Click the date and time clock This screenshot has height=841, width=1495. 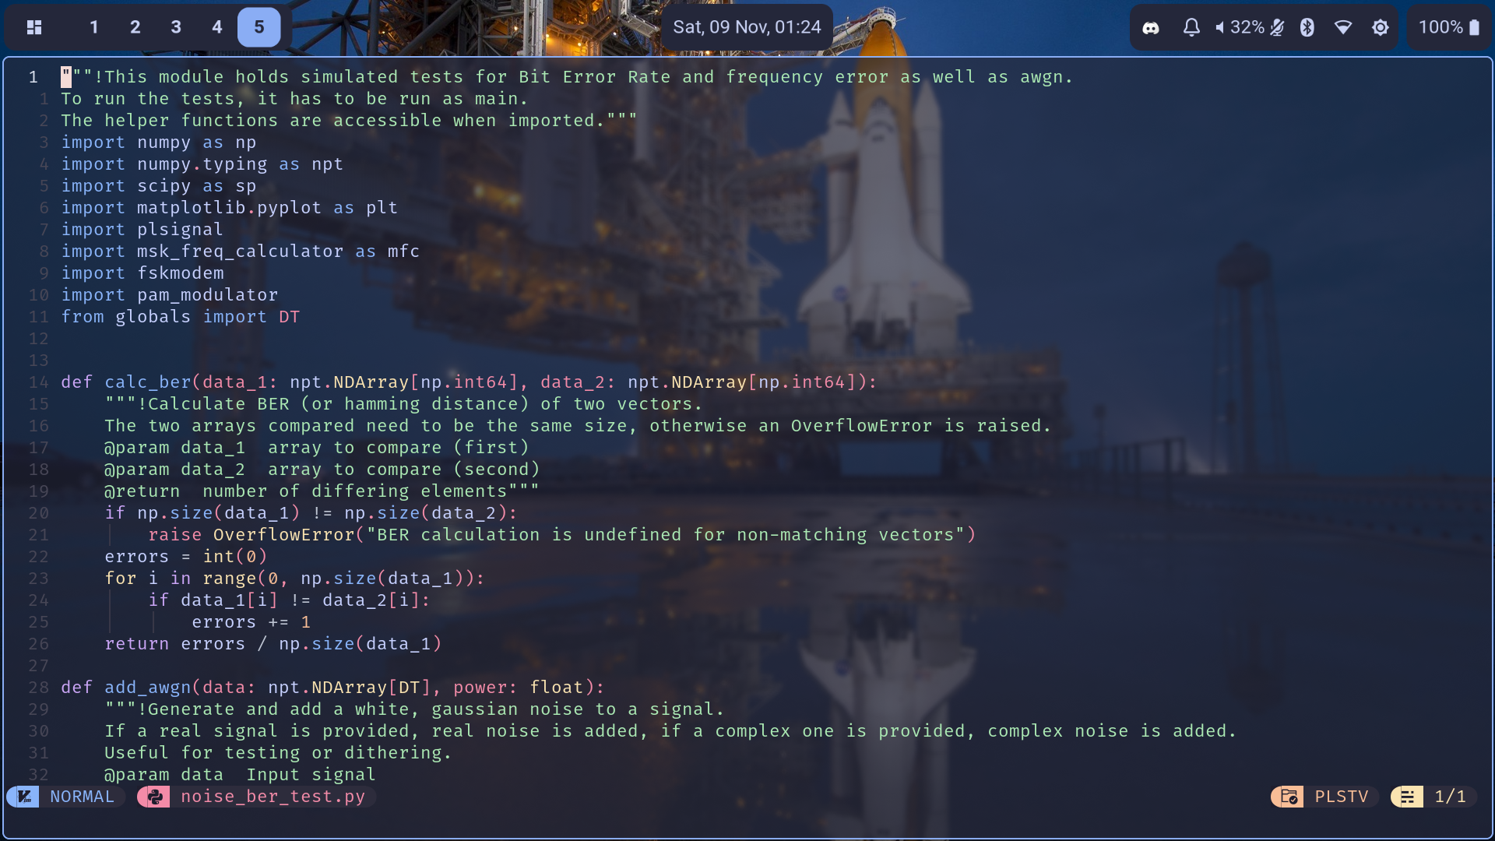pyautogui.click(x=747, y=28)
